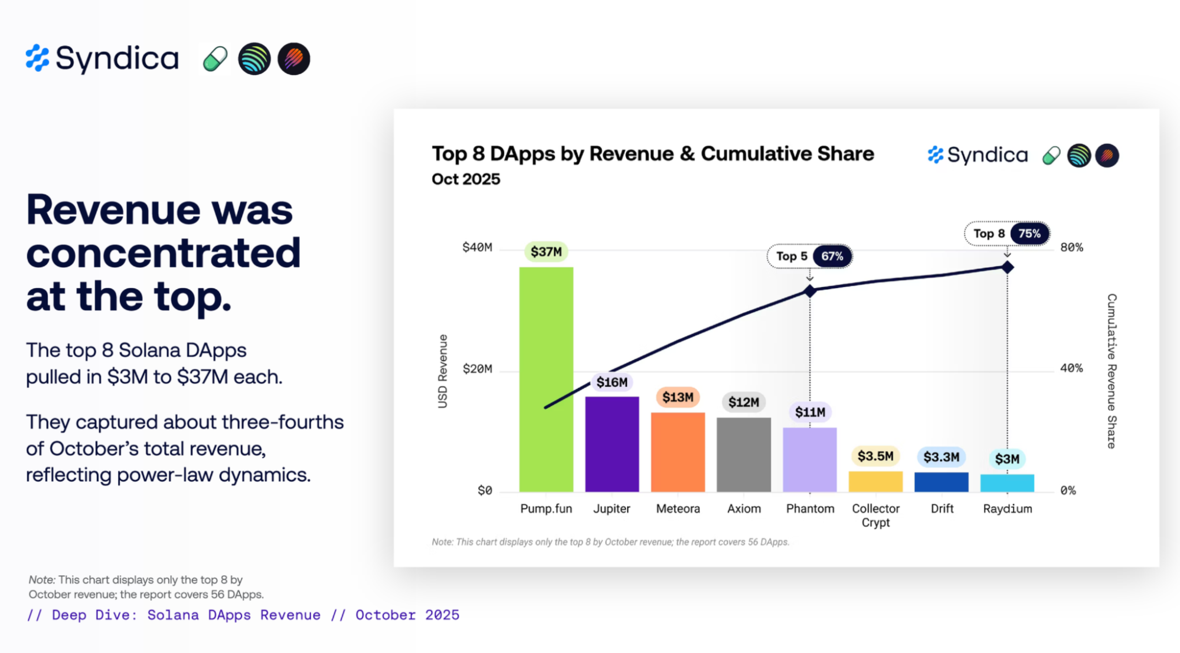Click the Syndica logo inside the chart
The width and height of the screenshot is (1180, 653).
pyautogui.click(x=978, y=155)
